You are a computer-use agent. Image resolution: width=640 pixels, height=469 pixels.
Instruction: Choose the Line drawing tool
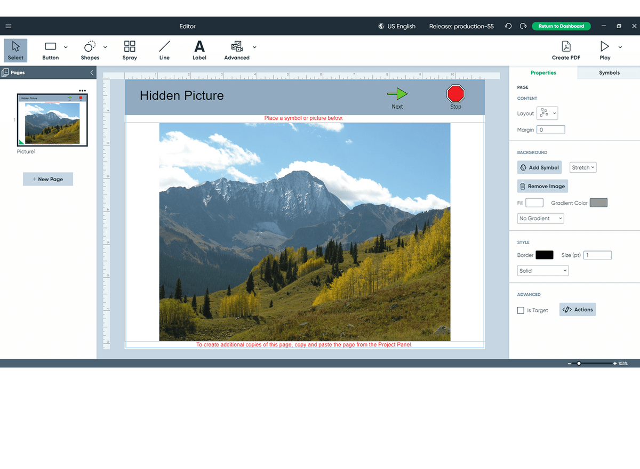164,50
